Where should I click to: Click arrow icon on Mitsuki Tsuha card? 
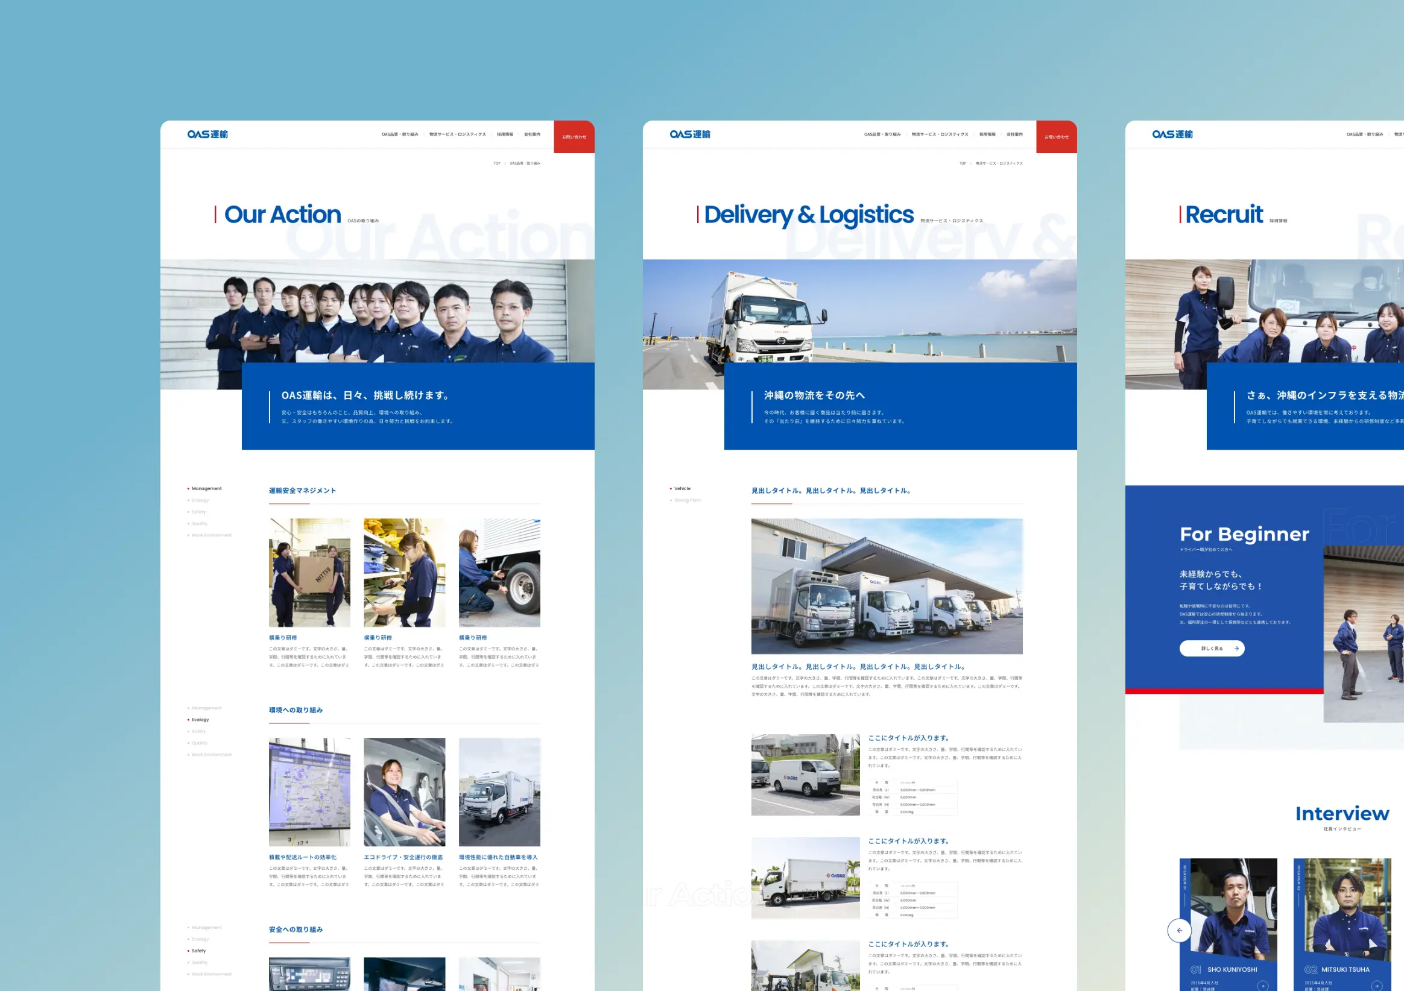pyautogui.click(x=1376, y=986)
